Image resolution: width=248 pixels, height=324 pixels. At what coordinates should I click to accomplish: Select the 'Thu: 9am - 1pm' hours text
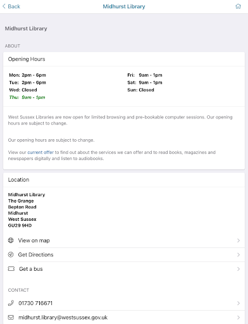tap(27, 97)
